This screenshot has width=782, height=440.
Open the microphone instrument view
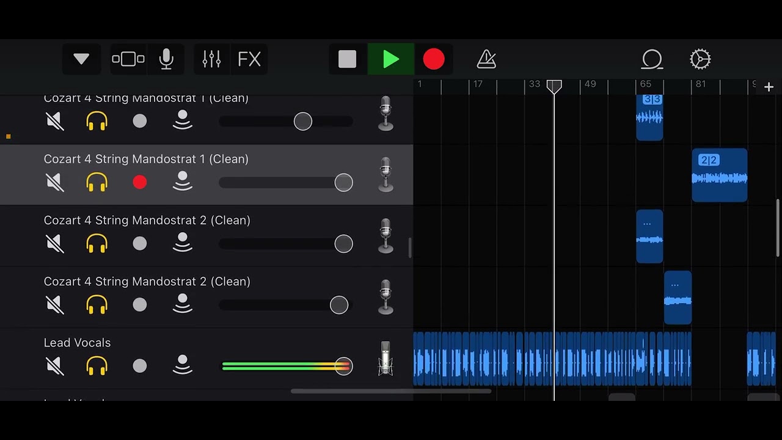pyautogui.click(x=166, y=59)
